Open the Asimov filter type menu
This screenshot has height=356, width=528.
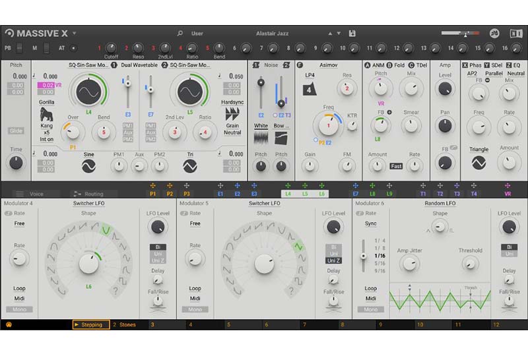point(328,65)
